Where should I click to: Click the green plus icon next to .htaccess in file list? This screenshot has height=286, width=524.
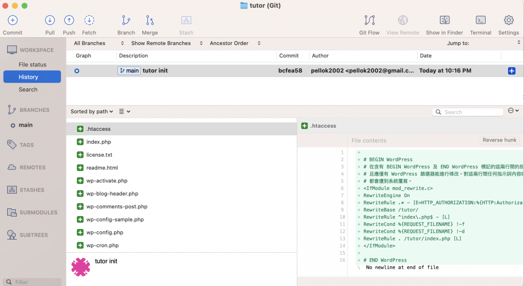click(80, 129)
